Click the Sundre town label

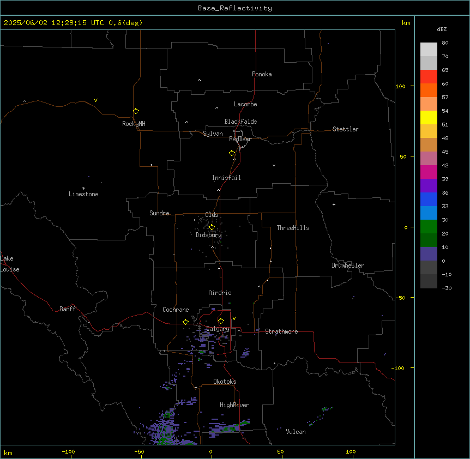159,213
